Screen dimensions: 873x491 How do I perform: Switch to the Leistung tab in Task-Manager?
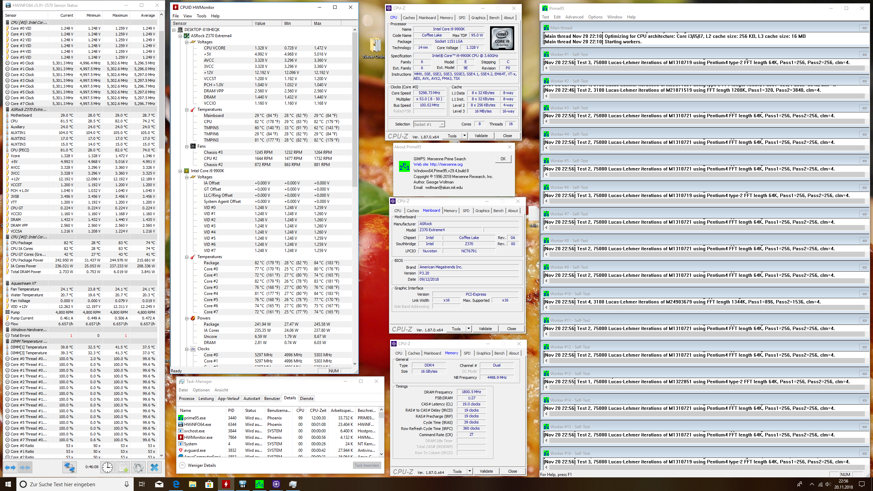click(206, 399)
